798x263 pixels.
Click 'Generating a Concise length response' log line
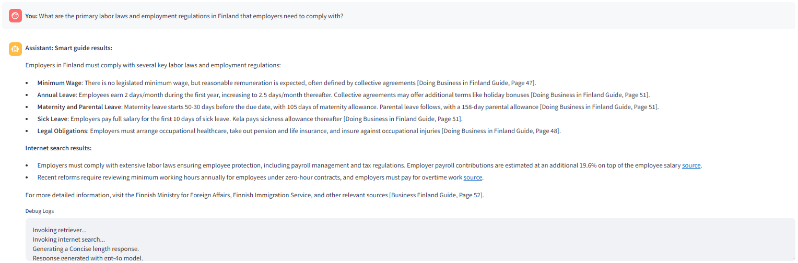(86, 249)
